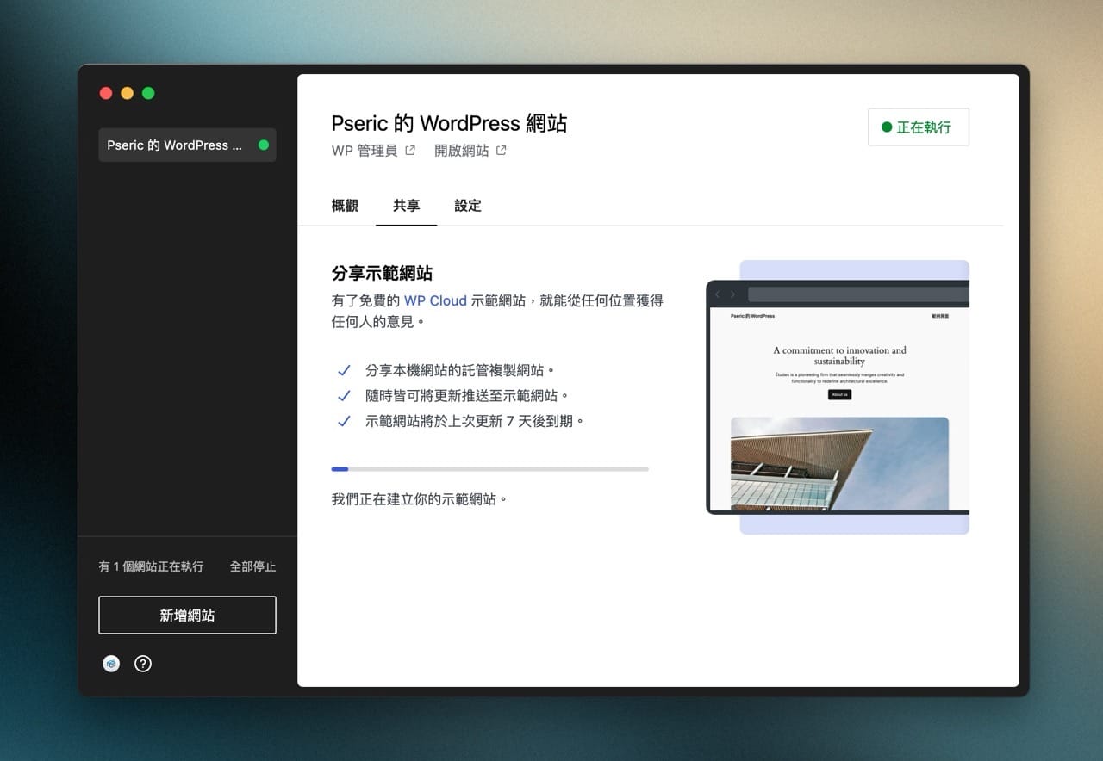Click 全部停止 to stop all sites
This screenshot has width=1103, height=761.
pos(252,566)
